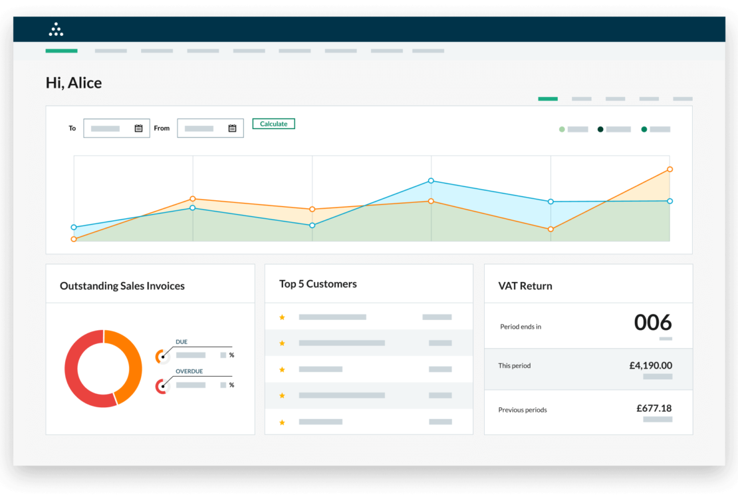This screenshot has height=499, width=738.
Task: Click the £677.18 previous periods amount
Action: pyautogui.click(x=654, y=409)
